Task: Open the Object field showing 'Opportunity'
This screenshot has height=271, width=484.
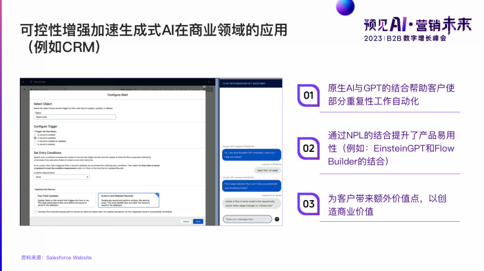Action: tap(75, 116)
